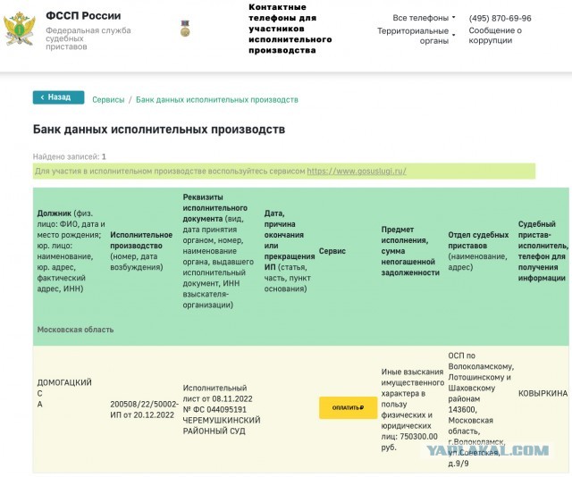Select the page heading Банк данных исполнительных производств
The height and width of the screenshot is (477, 572).
[x=159, y=130]
